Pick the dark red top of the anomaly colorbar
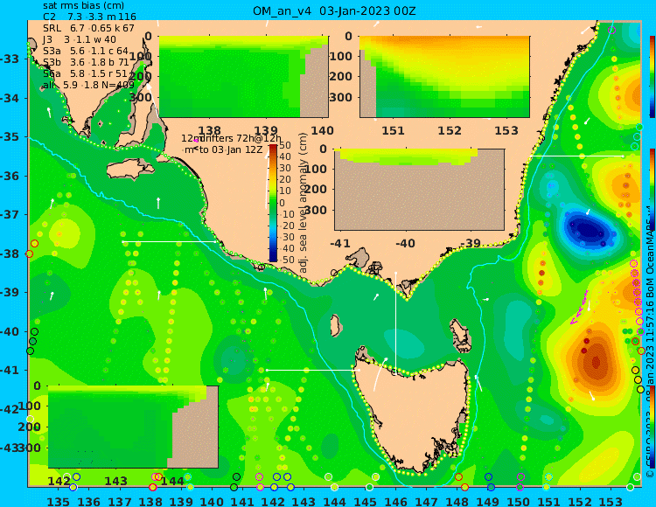Screen dimensions: 656x507 tap(273, 146)
